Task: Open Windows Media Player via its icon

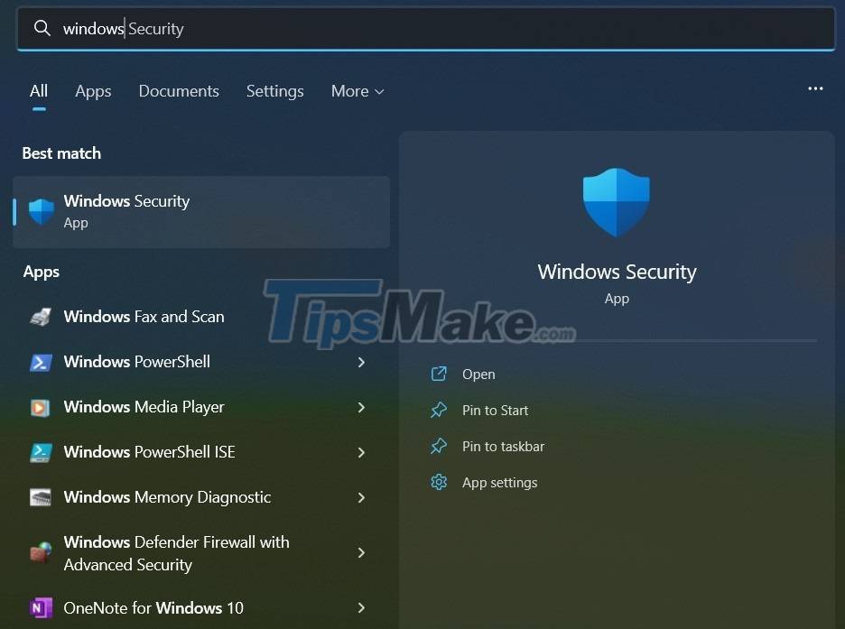Action: click(x=41, y=407)
